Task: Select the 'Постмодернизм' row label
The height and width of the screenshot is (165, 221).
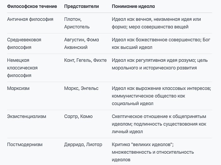Action: pyautogui.click(x=25, y=144)
